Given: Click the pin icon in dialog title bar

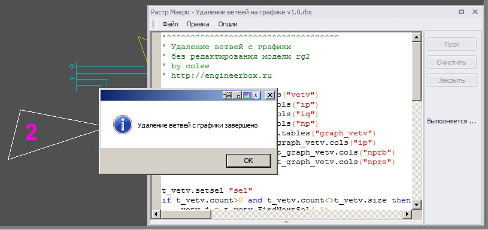Looking at the screenshot, I should tap(228, 95).
